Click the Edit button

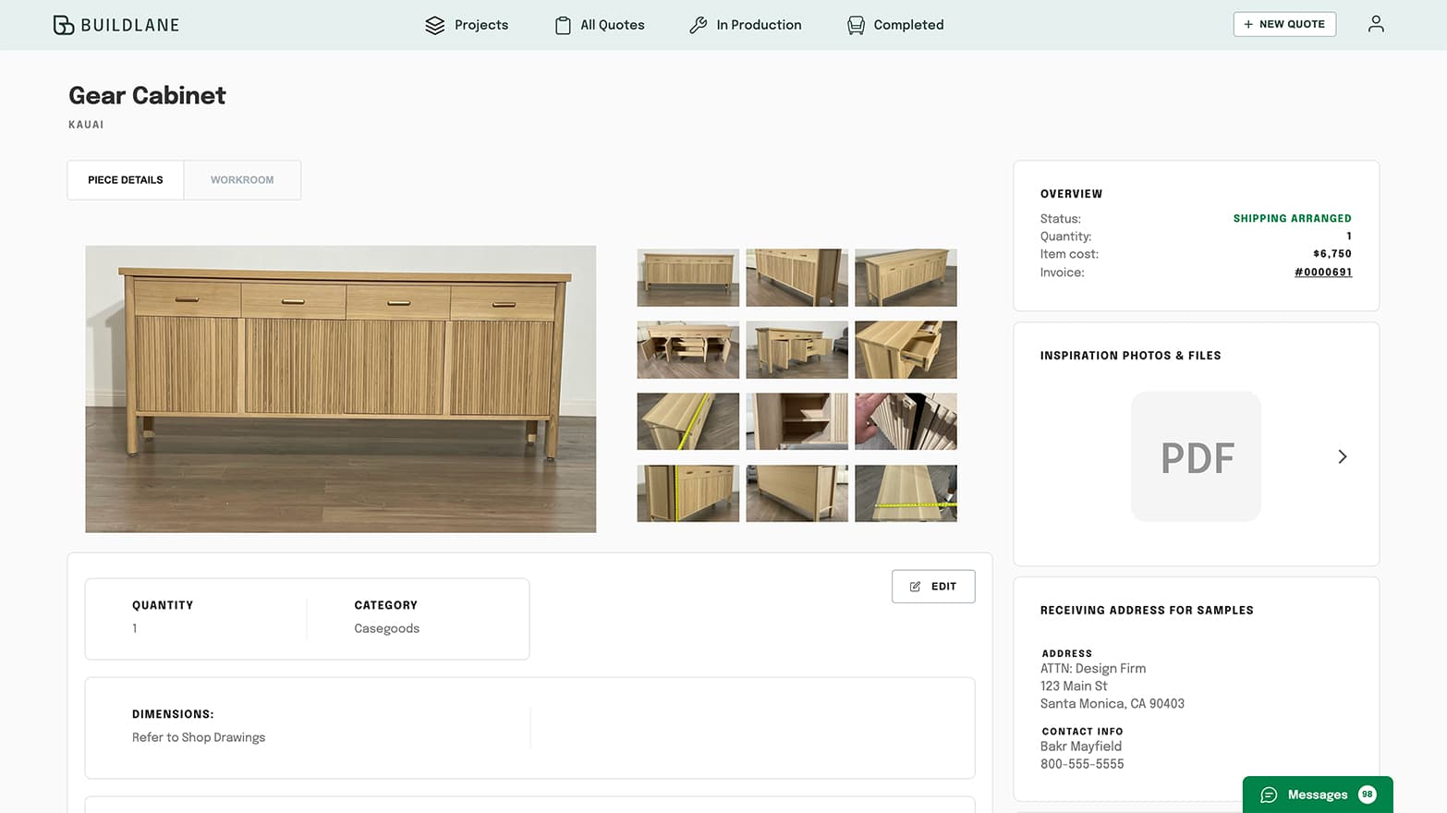click(932, 587)
